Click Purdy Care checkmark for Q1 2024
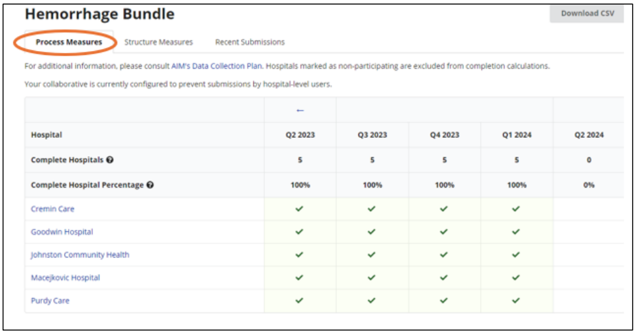 [x=516, y=301]
